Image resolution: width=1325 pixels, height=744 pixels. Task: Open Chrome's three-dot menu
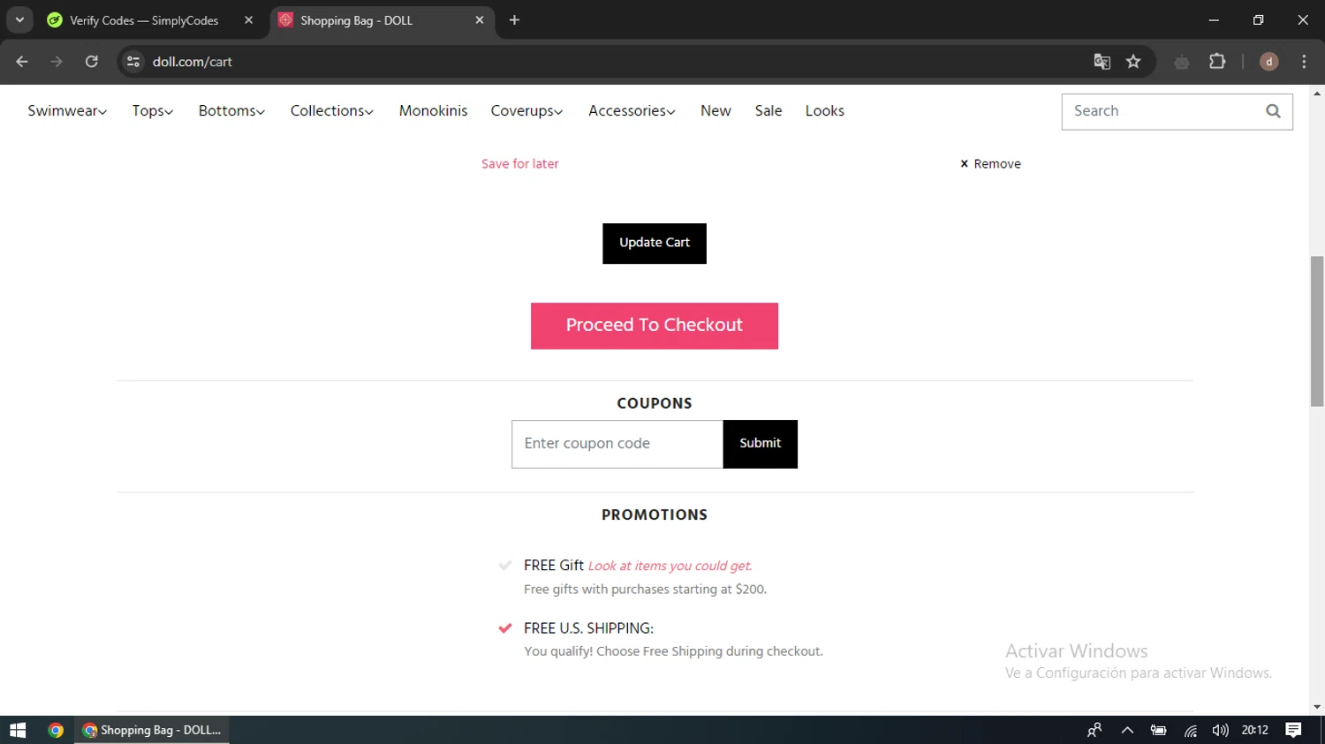tap(1304, 62)
